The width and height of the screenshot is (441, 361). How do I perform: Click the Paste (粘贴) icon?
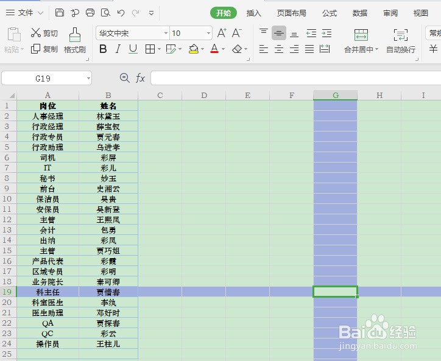(x=13, y=35)
